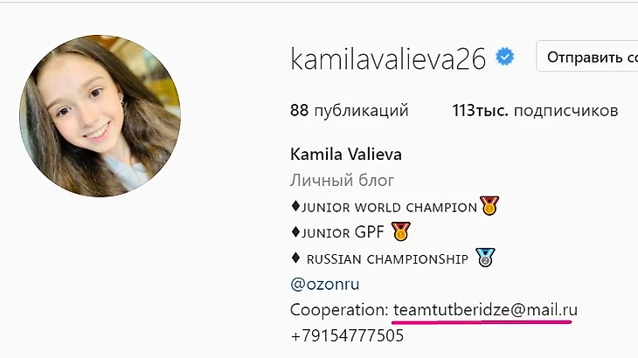The width and height of the screenshot is (638, 358).
Task: Click the gold medal emoji after Junior World Champion
Action: [x=489, y=205]
